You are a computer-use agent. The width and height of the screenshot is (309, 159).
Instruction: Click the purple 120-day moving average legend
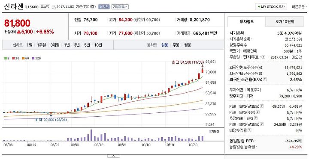[x=36, y=58]
